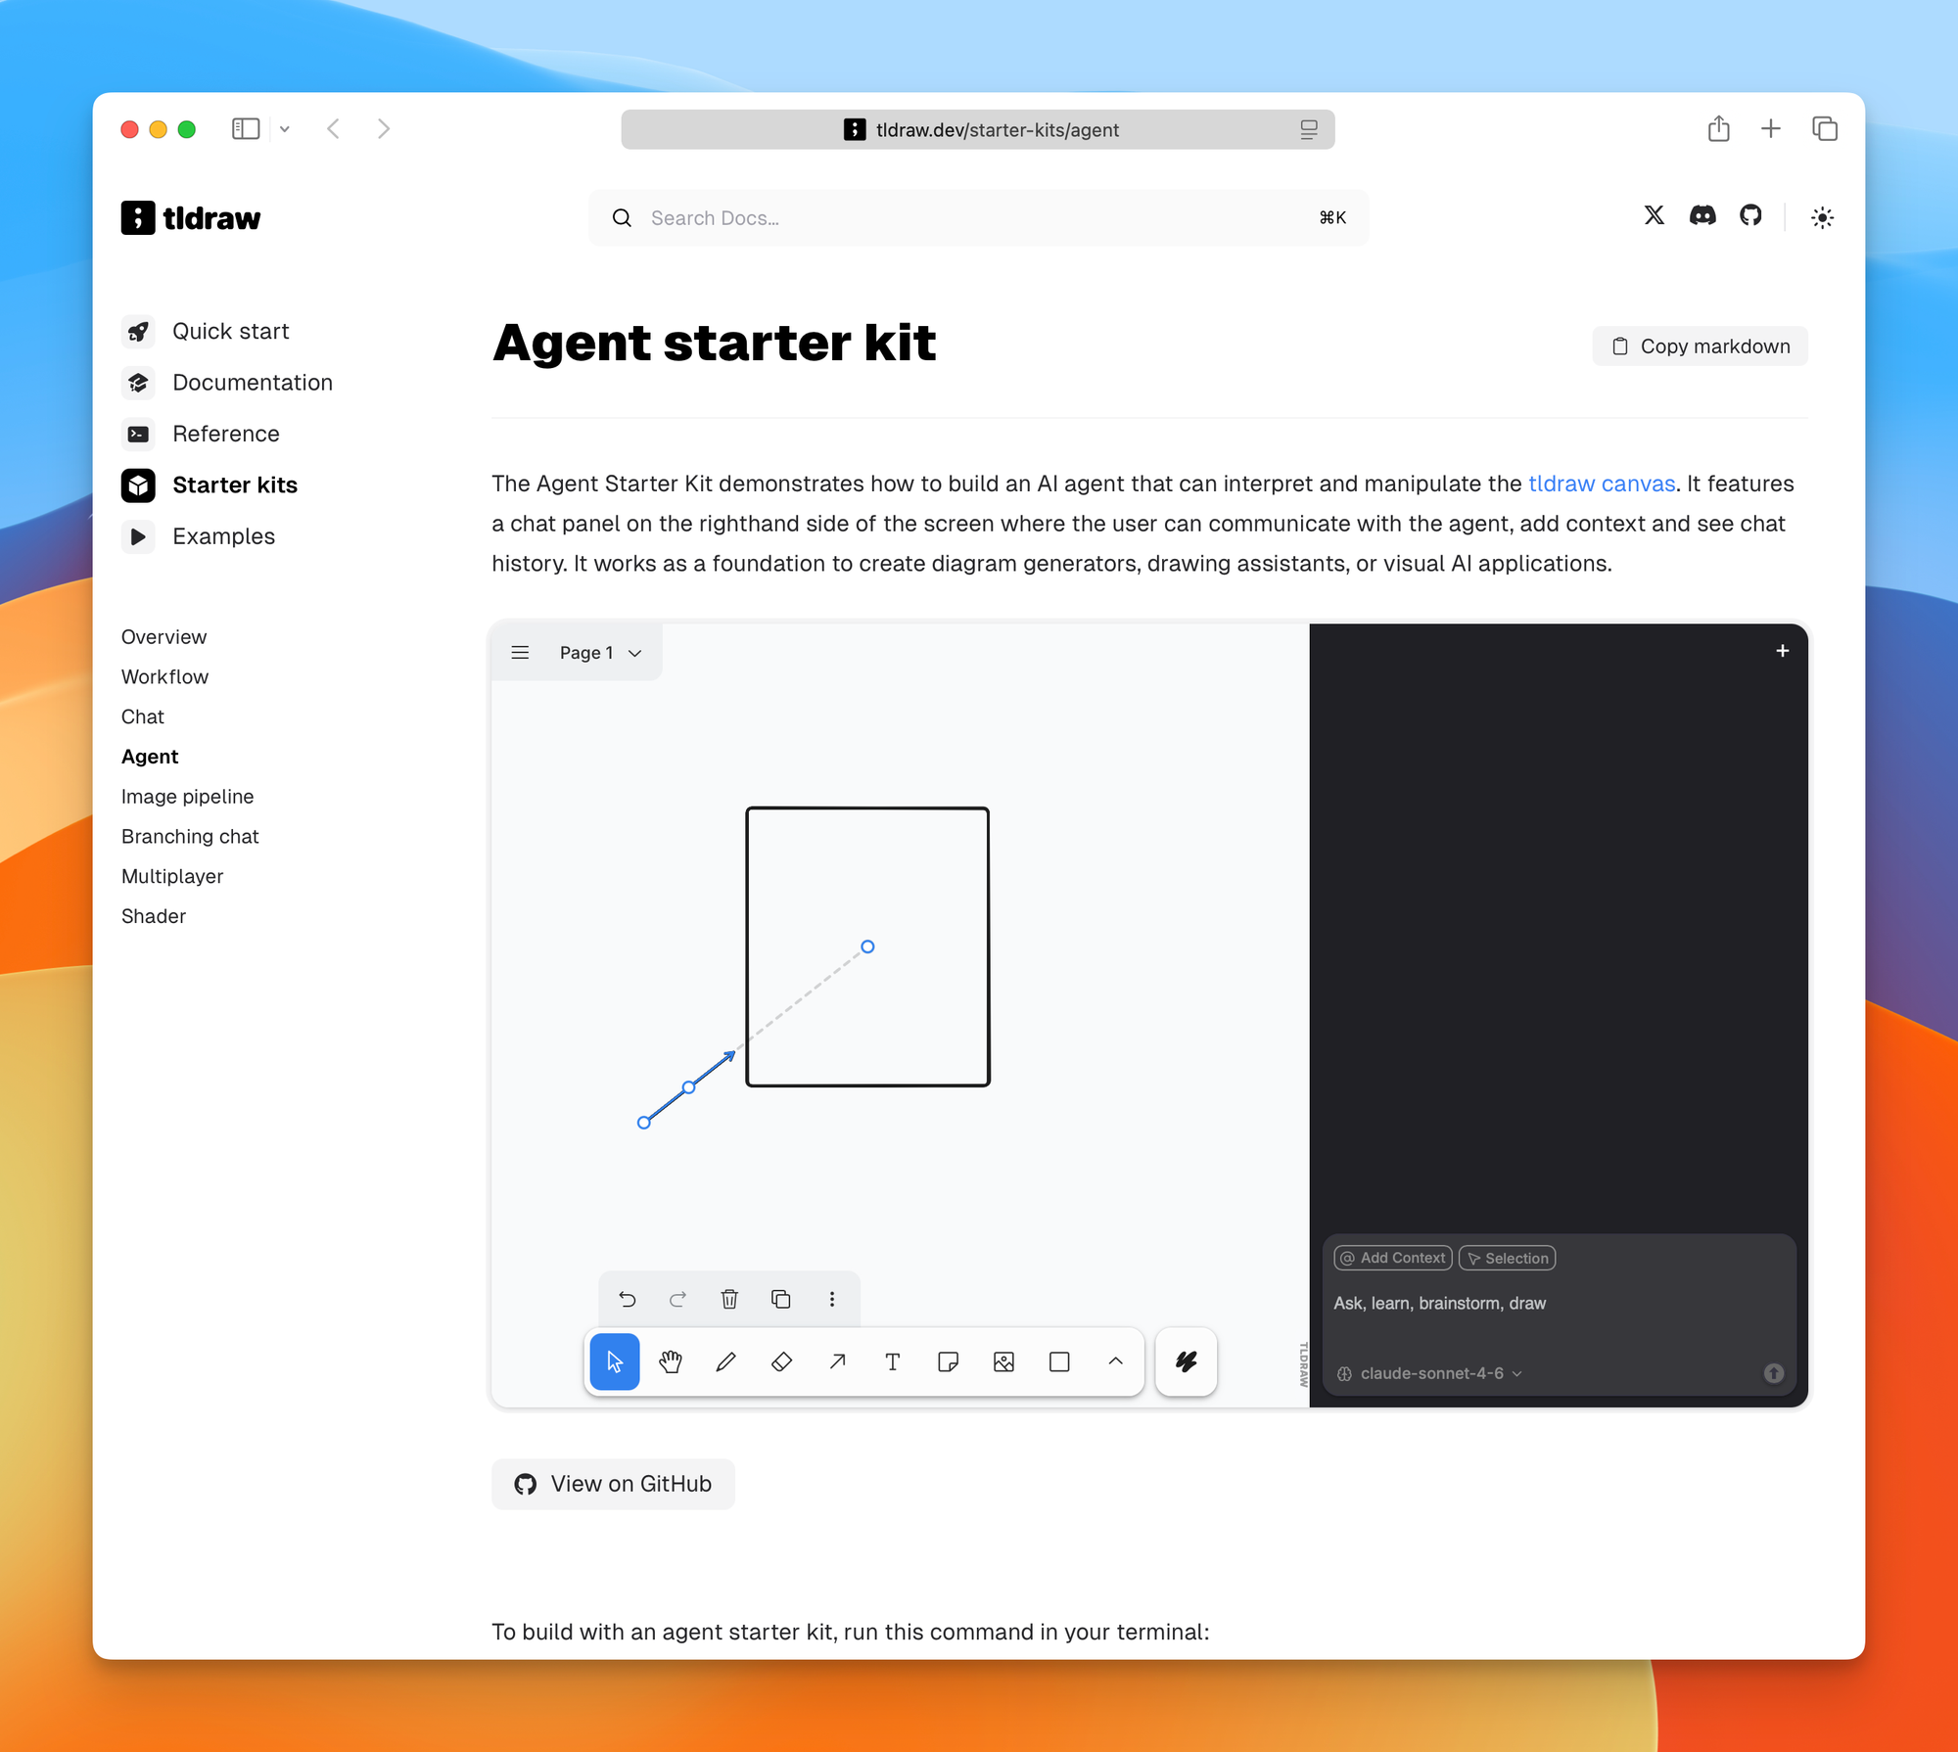Select the Eraser tool
Screen dimensions: 1958x1752
click(x=781, y=1360)
